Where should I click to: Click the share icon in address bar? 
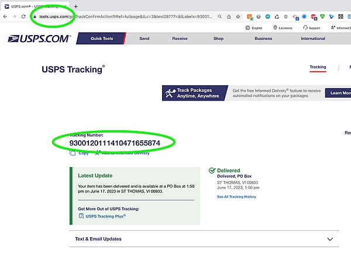(229, 17)
